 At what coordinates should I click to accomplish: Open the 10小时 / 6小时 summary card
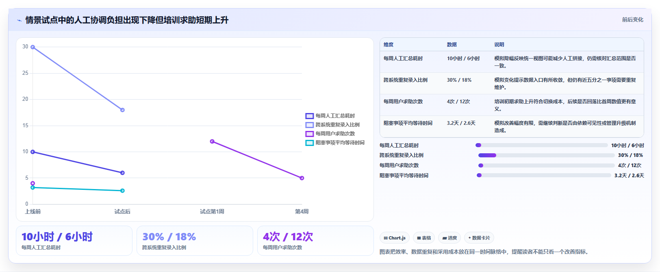point(74,241)
